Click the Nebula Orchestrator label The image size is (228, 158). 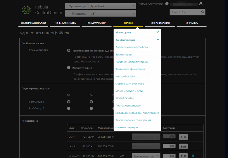[151, 4]
